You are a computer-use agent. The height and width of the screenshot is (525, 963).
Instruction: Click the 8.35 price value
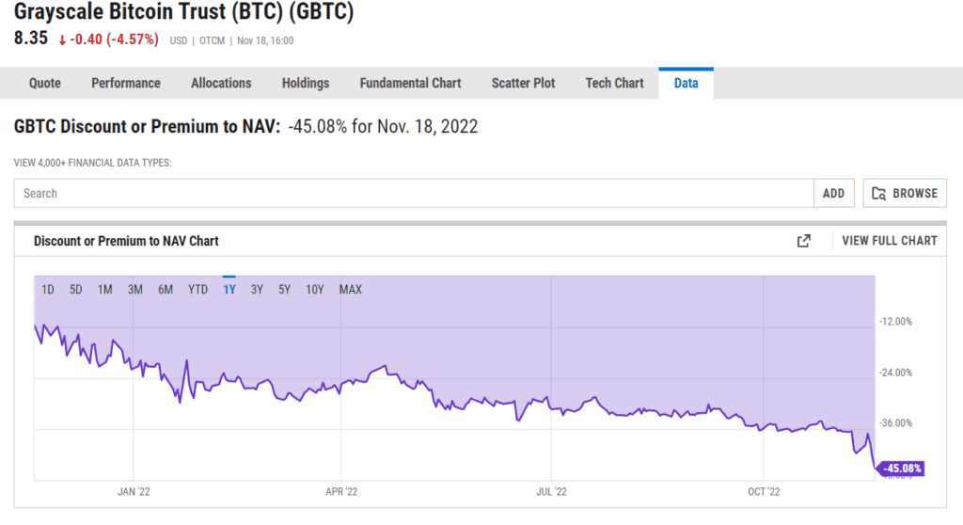pos(31,39)
